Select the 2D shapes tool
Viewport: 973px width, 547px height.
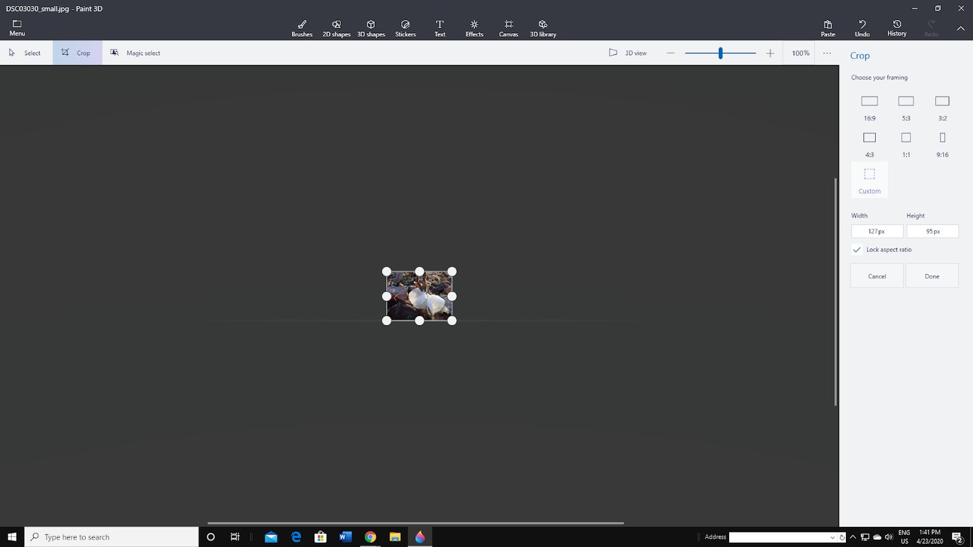point(336,28)
